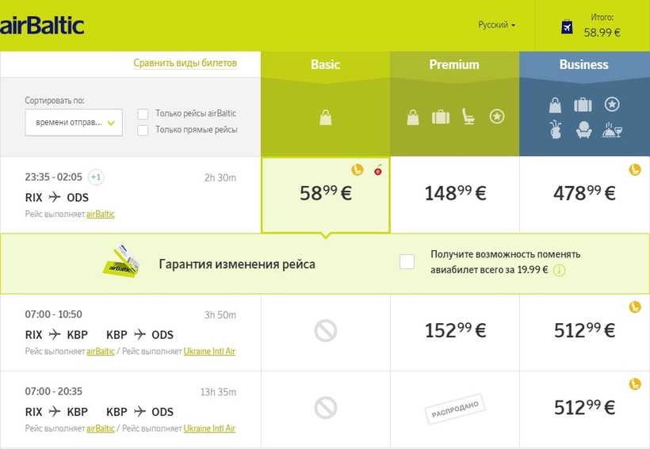This screenshot has height=449, width=650.
Task: Enable 'Только рейсы airBaltic' checkbox
Action: 143,113
